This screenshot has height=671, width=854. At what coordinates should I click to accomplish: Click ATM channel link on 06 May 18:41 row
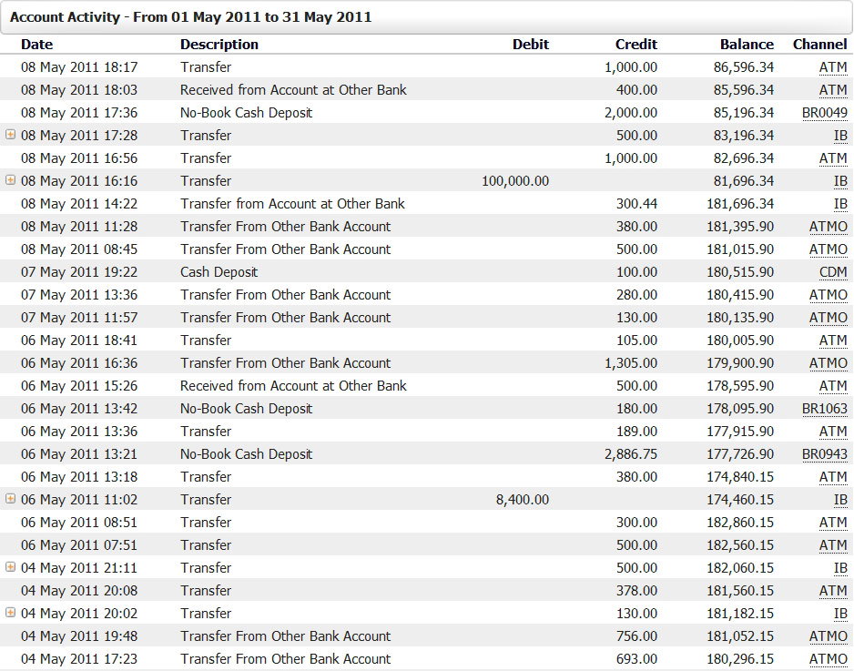click(x=833, y=341)
